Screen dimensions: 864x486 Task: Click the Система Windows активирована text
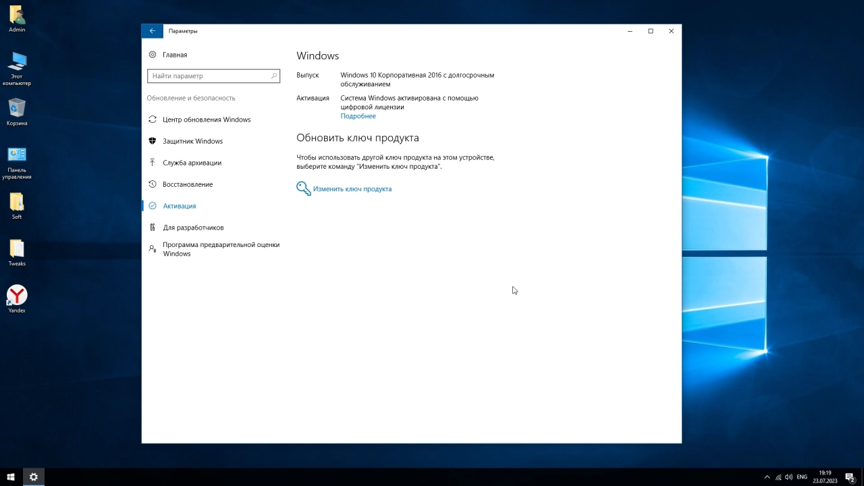point(409,103)
